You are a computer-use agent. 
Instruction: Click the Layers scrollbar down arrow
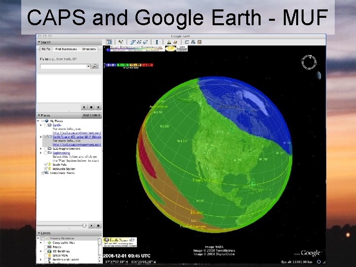pyautogui.click(x=99, y=262)
